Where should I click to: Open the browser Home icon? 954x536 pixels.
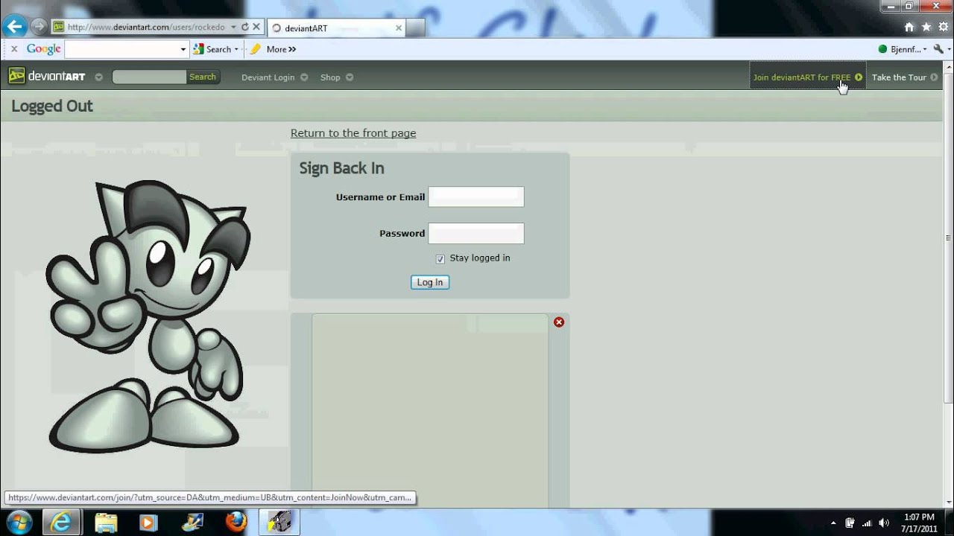coord(909,27)
